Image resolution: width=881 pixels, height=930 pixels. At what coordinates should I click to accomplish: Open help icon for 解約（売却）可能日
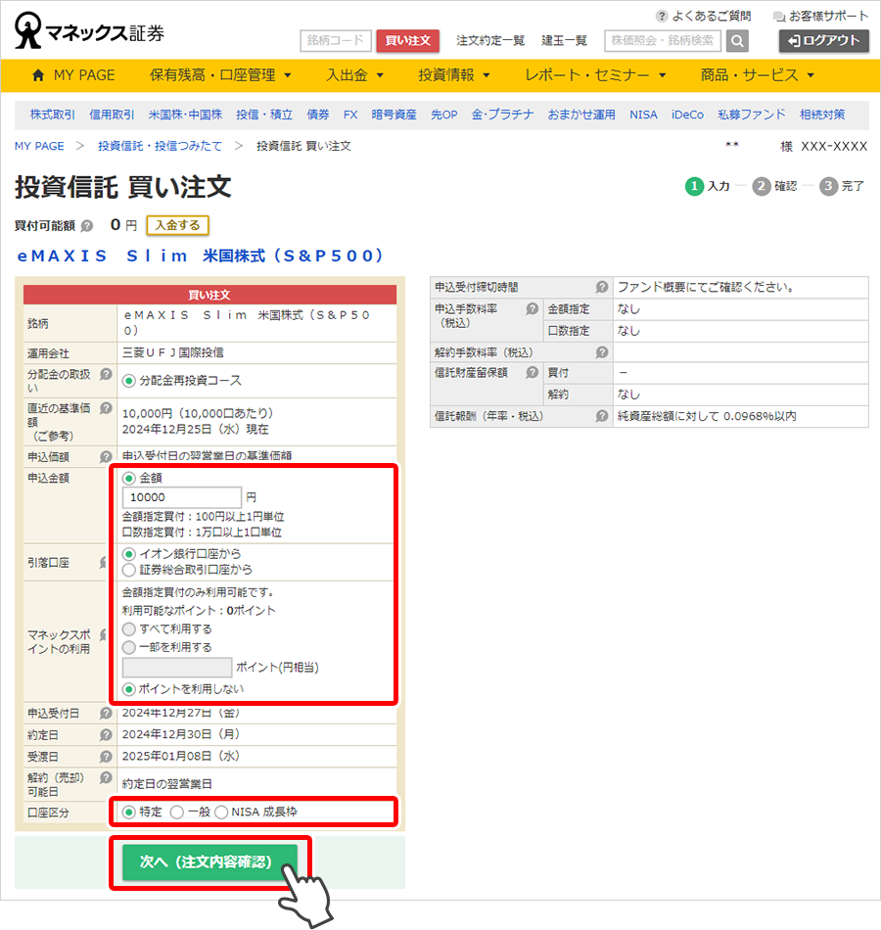(x=106, y=777)
